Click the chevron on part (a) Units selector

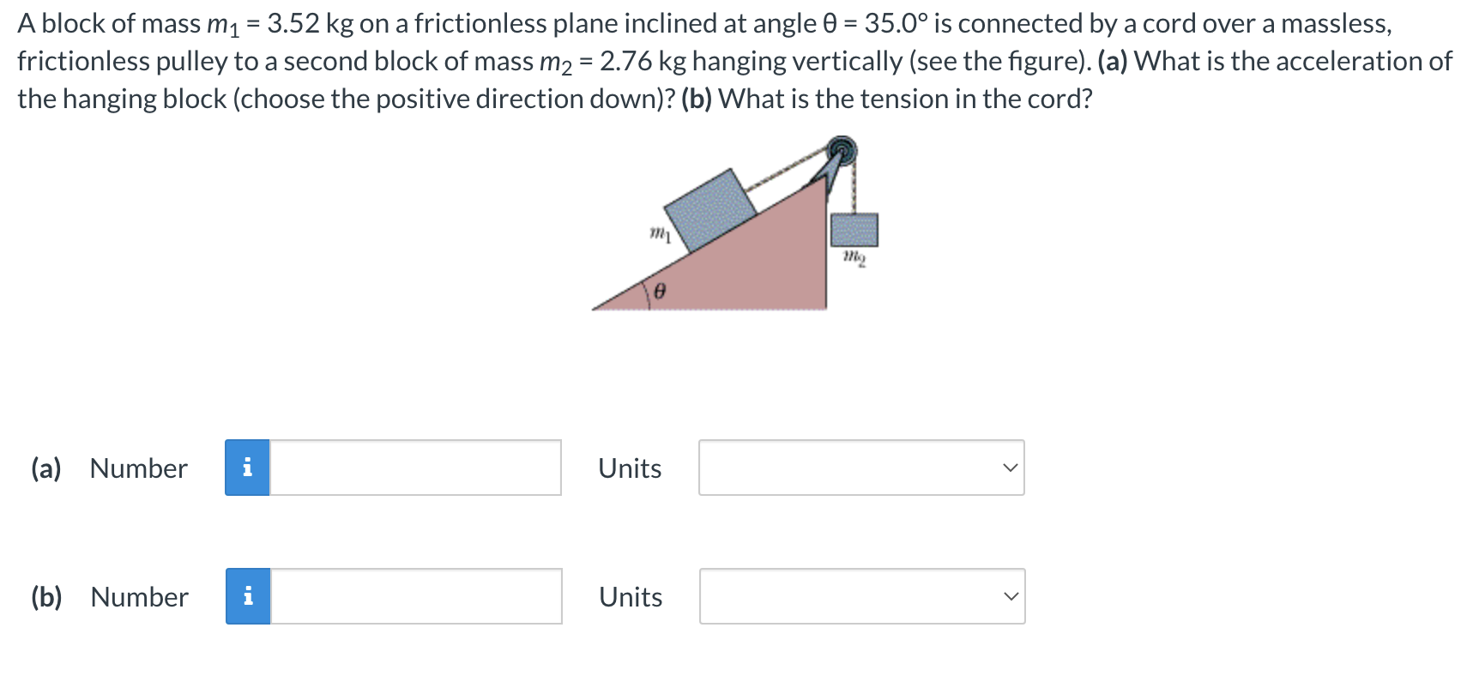coord(1011,468)
